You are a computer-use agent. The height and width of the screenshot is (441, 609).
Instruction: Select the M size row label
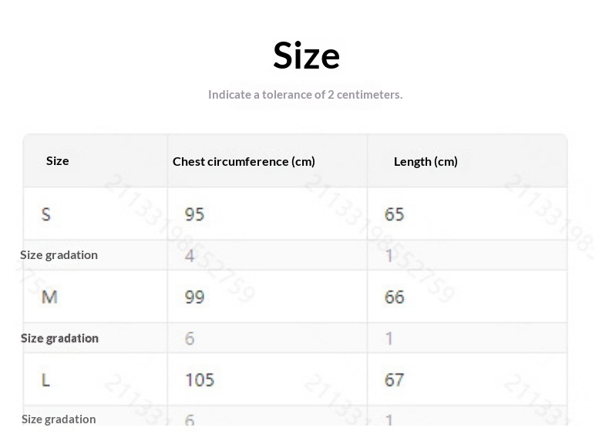click(49, 297)
